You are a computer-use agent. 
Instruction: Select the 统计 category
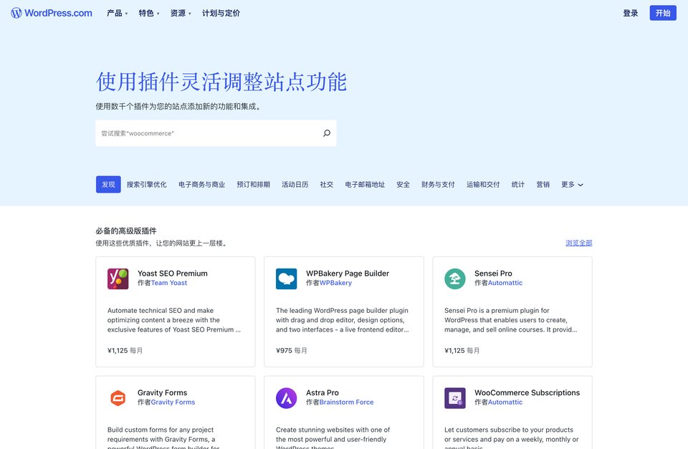pyautogui.click(x=517, y=185)
